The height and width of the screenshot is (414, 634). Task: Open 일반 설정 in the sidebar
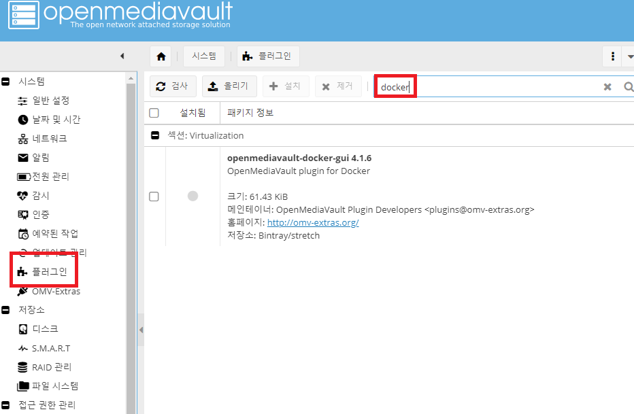point(51,100)
